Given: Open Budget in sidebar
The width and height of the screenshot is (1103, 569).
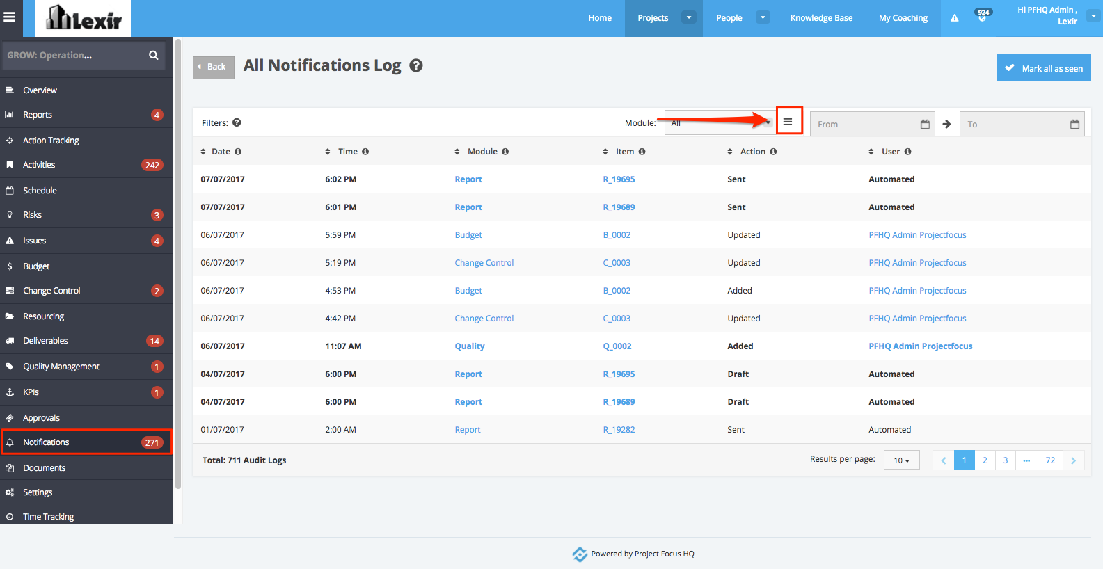Looking at the screenshot, I should coord(86,266).
